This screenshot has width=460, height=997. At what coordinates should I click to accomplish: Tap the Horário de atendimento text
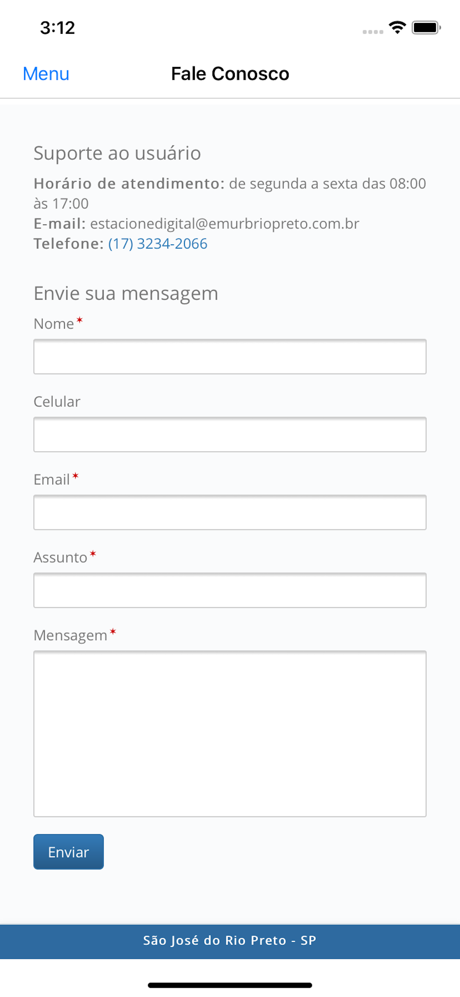tap(129, 184)
